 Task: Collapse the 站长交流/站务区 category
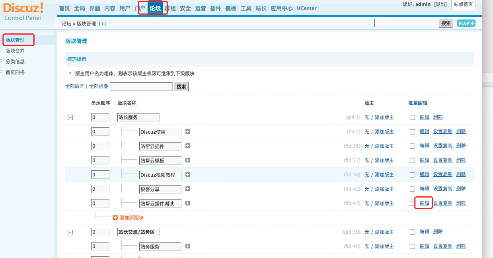click(x=70, y=232)
